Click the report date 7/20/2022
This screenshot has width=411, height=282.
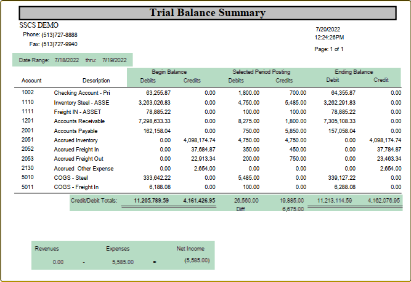[x=328, y=30]
